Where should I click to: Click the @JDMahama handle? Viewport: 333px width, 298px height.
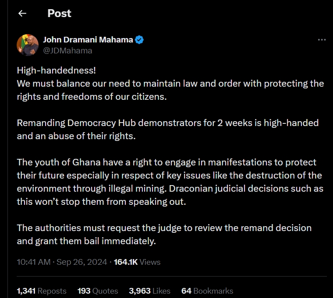tap(67, 50)
